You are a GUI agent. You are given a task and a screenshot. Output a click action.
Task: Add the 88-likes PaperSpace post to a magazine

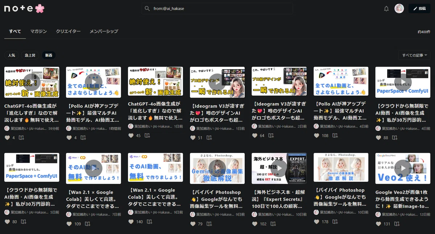[x=395, y=138]
